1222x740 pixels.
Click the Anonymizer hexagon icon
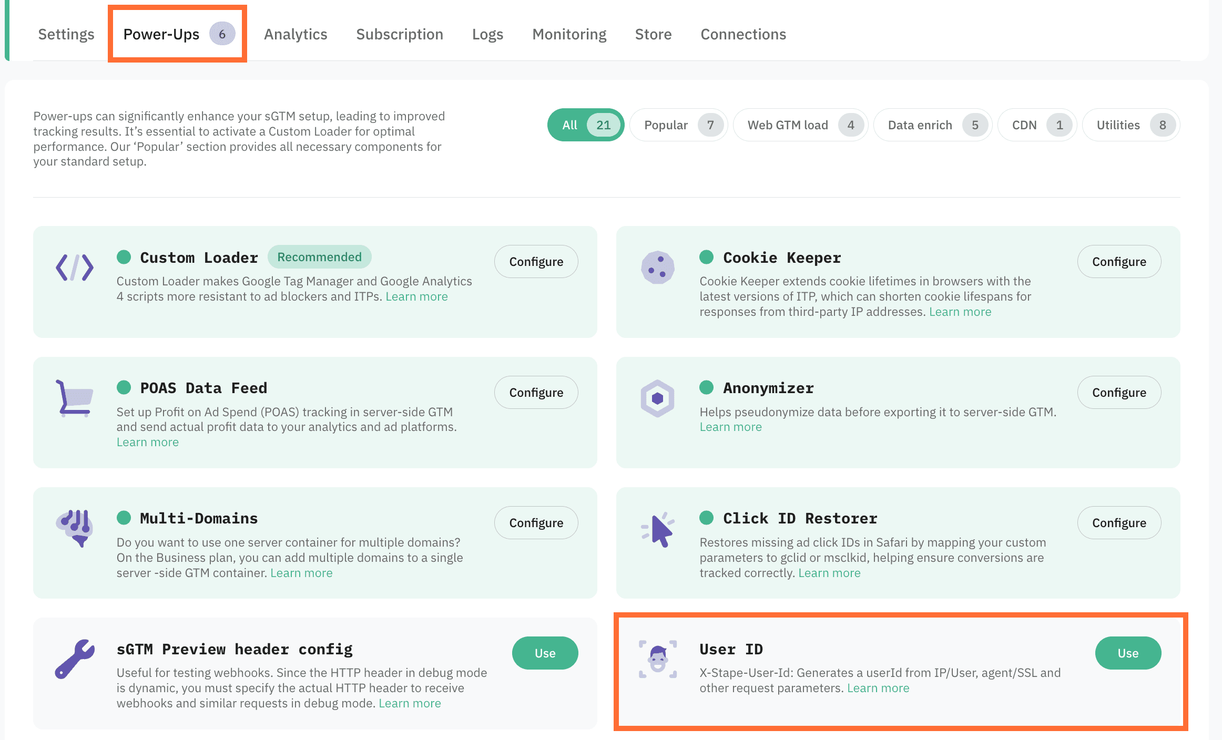pyautogui.click(x=657, y=398)
